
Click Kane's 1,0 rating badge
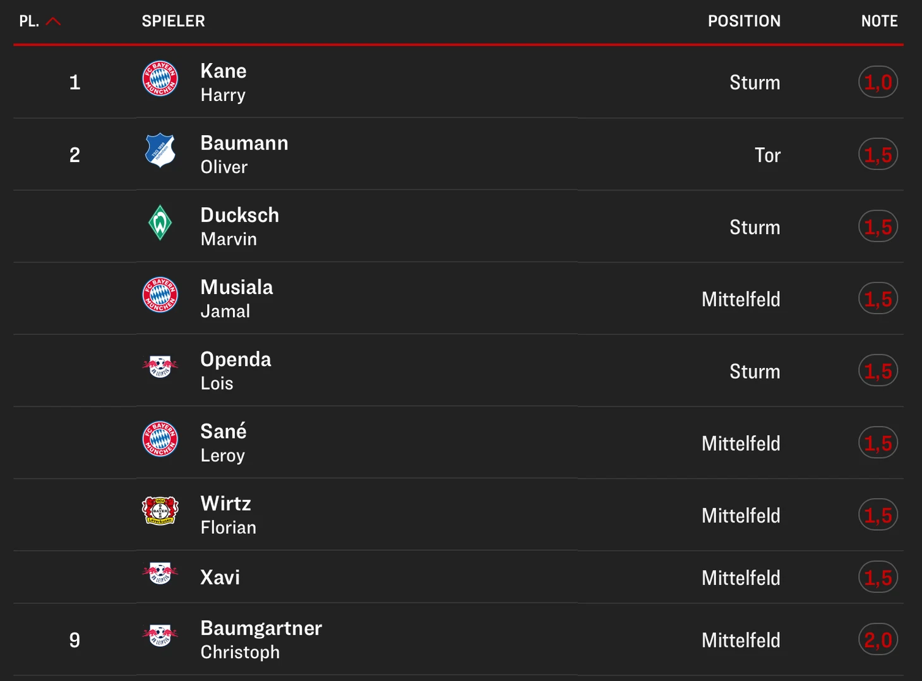pos(878,82)
